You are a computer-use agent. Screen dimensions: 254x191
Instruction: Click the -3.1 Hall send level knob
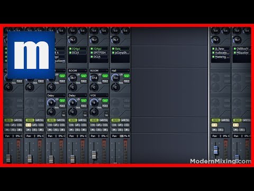(115, 78)
